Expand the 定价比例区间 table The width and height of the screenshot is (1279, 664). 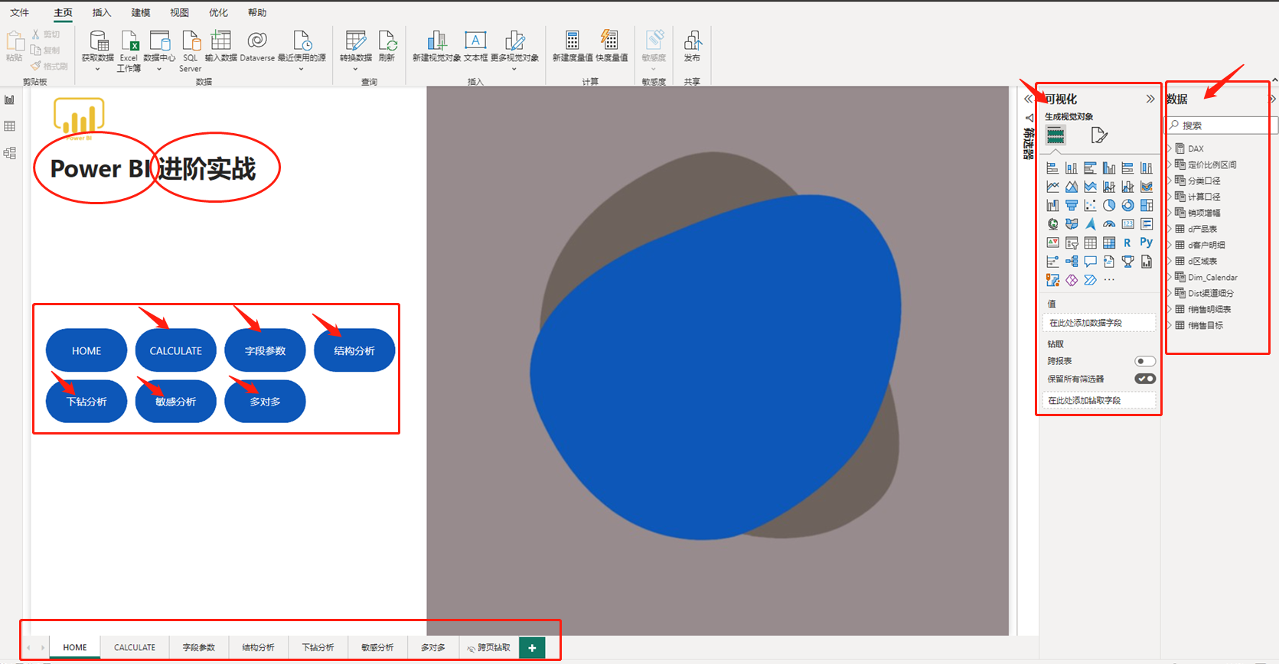point(1170,164)
